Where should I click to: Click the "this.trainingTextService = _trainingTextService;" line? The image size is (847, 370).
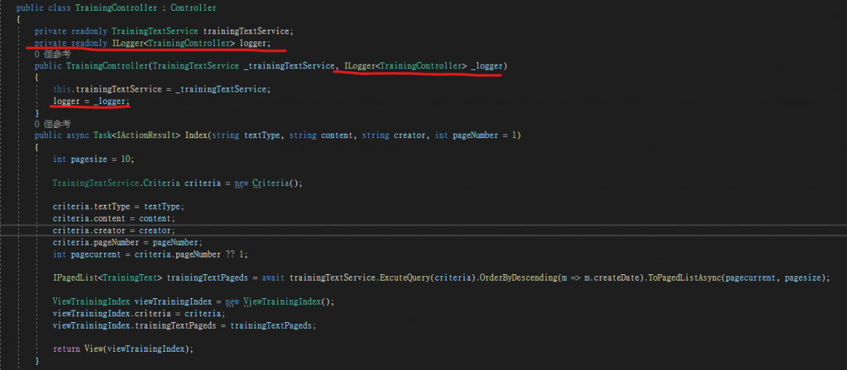click(161, 89)
